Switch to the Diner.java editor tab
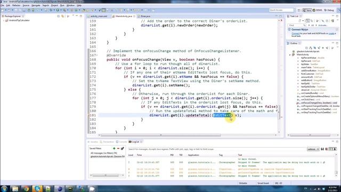This screenshot has height=192, width=341. tap(145, 16)
